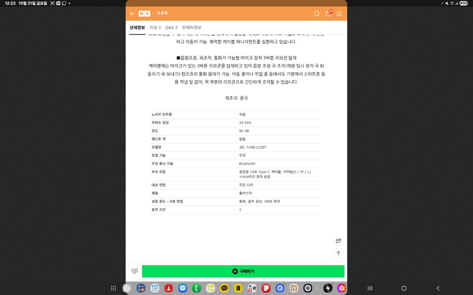Select the 플라스틱 material value
Image resolution: width=473 pixels, height=295 pixels.
(x=245, y=193)
